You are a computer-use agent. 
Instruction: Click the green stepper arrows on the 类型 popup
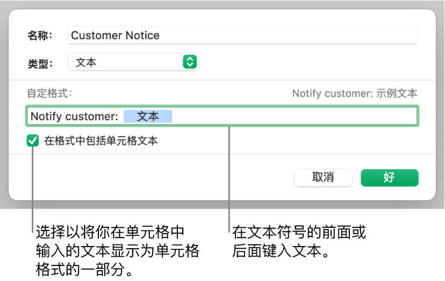point(190,62)
